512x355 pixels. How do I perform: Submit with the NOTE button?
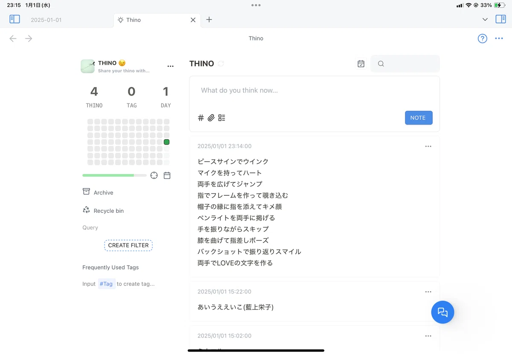(419, 118)
